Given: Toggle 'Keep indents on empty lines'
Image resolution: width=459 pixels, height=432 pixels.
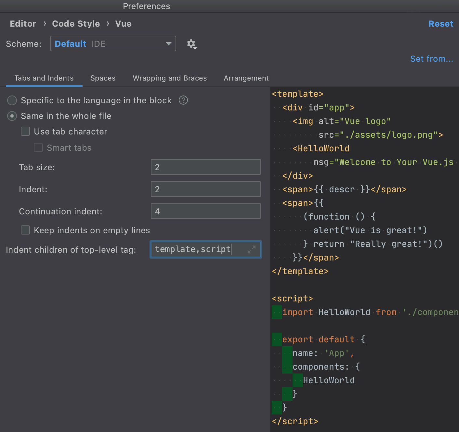Looking at the screenshot, I should tap(25, 230).
